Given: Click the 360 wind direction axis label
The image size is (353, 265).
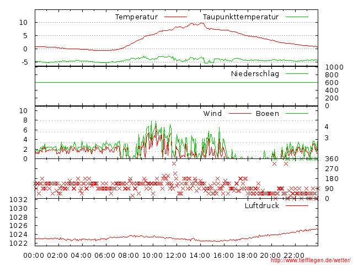Looking at the screenshot, I should coord(332,159).
